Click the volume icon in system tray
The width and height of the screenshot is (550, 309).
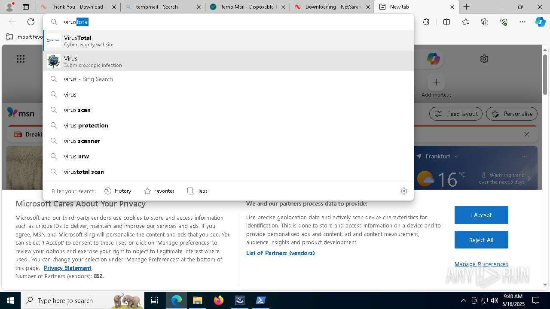click(495, 300)
